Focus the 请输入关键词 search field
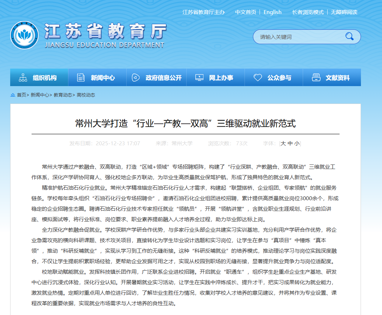The height and width of the screenshot is (315, 382). pos(298,37)
